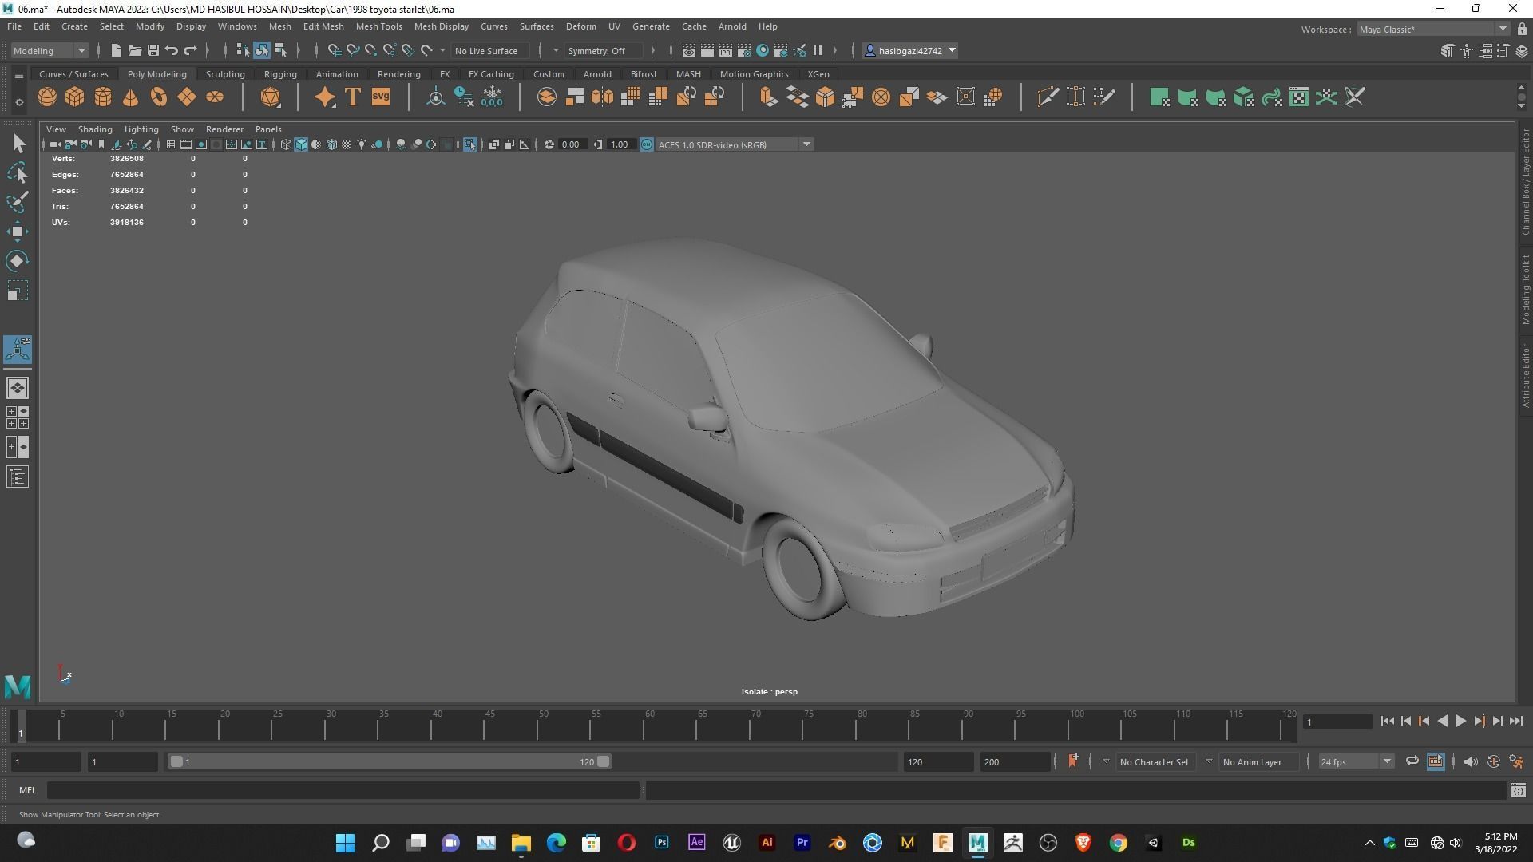Click the Center Pivot shelf icon
Screen dimensions: 1533x862
pyautogui.click(x=436, y=97)
